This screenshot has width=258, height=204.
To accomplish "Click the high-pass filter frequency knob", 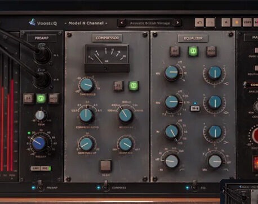I will tap(171, 161).
